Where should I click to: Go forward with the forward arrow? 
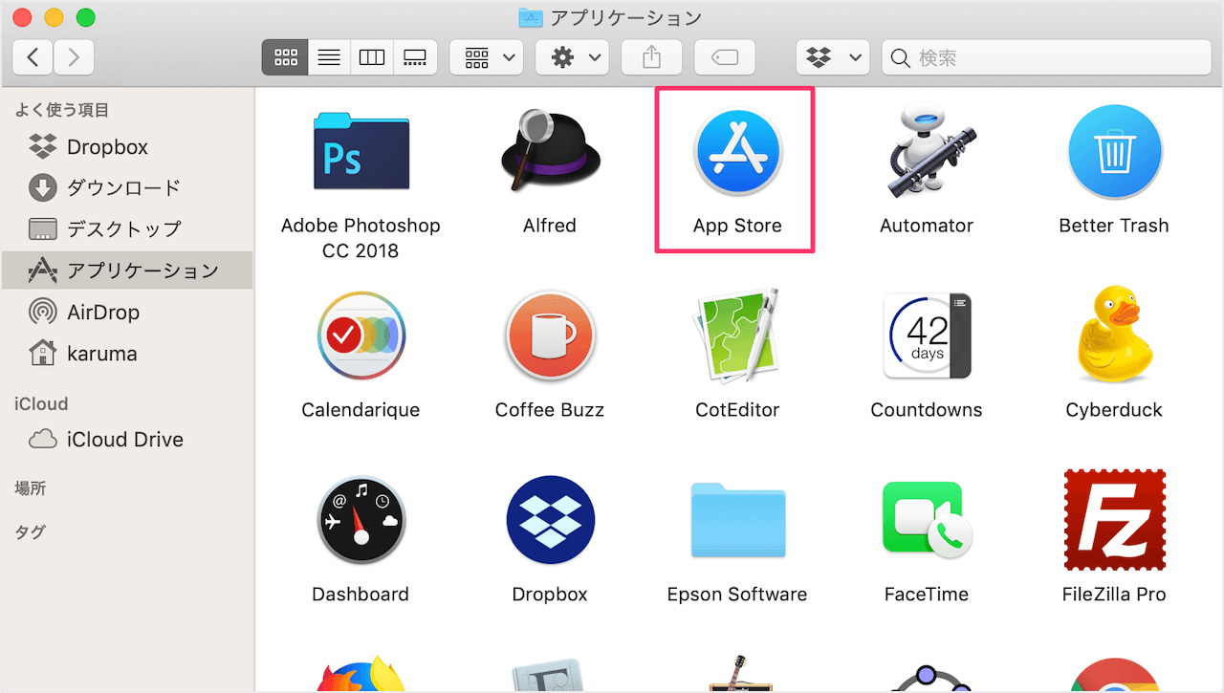tap(74, 57)
